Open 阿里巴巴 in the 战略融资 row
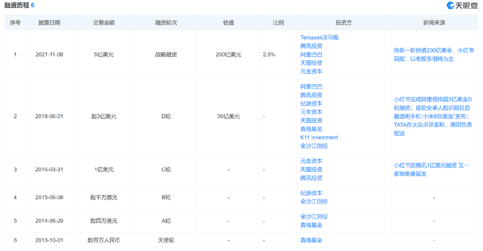This screenshot has width=483, height=251. (311, 55)
